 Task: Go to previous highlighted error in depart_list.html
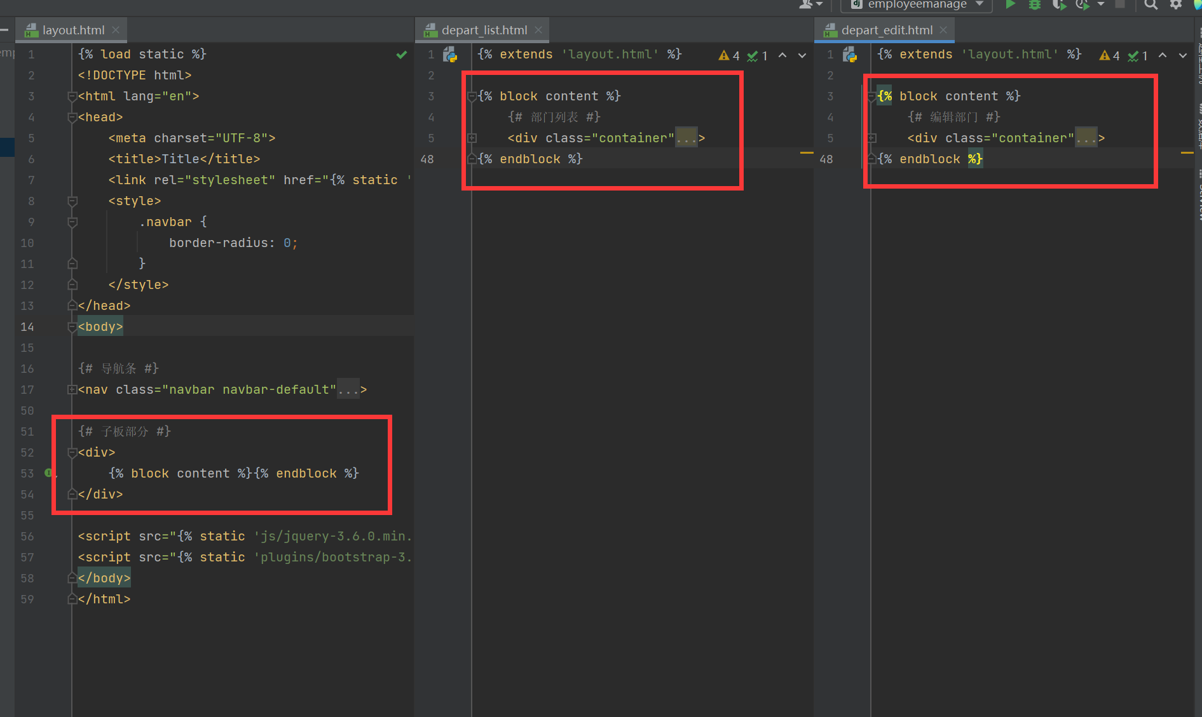click(782, 55)
